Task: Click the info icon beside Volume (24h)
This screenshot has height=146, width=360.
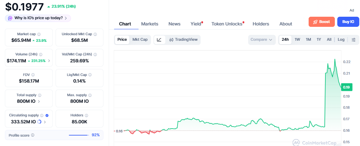Action: [41, 54]
